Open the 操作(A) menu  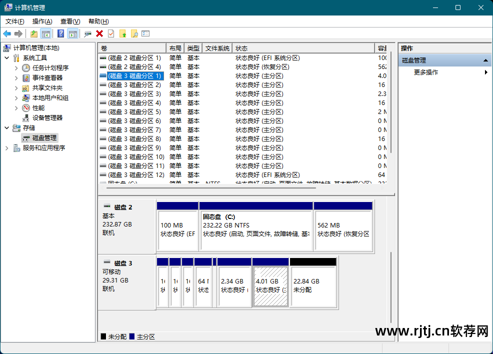pos(42,21)
